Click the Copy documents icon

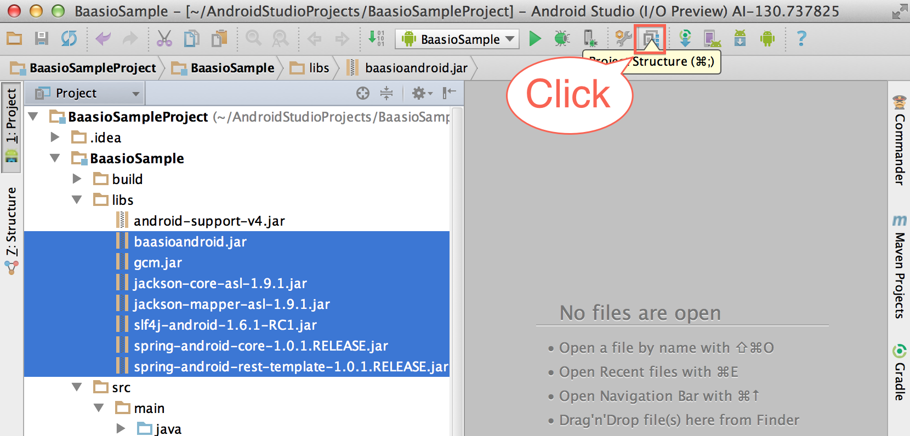point(191,39)
